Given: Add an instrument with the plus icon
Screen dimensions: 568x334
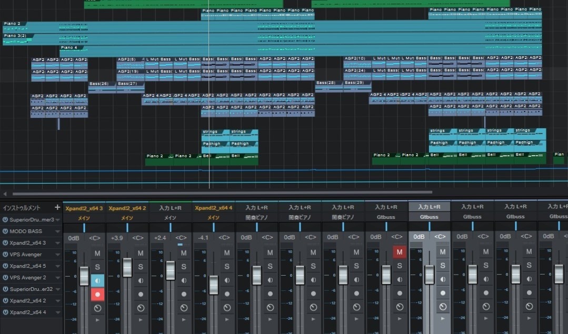Looking at the screenshot, I should click(57, 207).
